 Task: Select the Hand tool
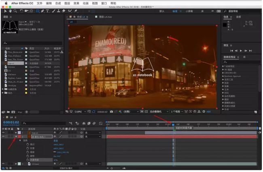pos(11,11)
